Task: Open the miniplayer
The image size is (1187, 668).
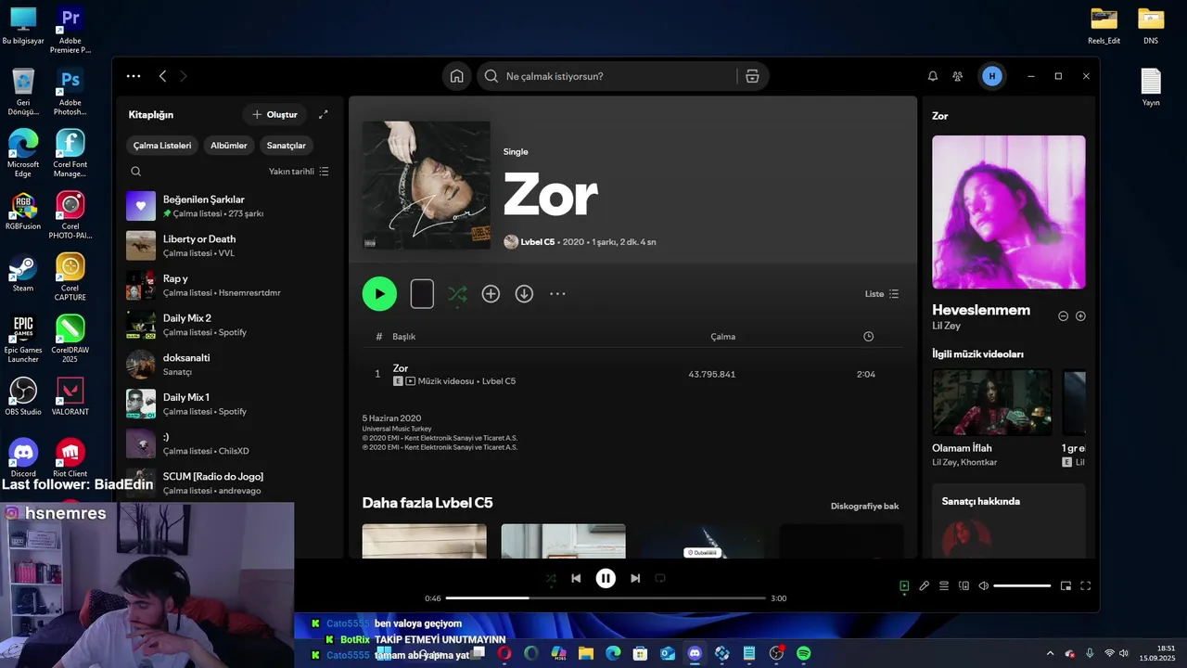Action: pos(1066,585)
